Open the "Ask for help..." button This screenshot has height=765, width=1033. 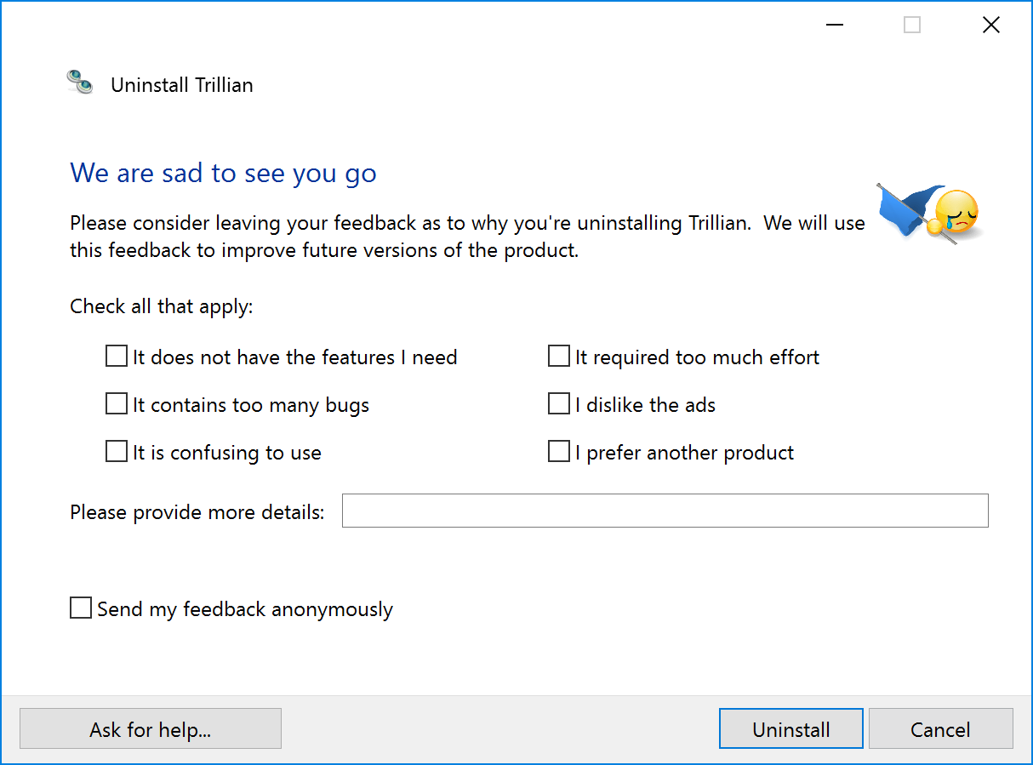[x=151, y=729]
